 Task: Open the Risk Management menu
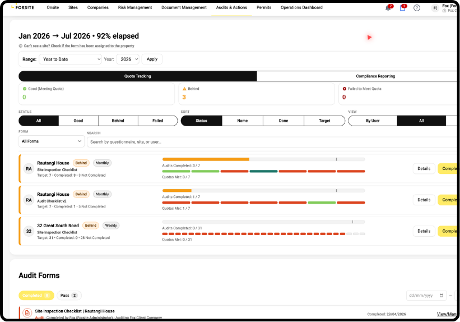(135, 7)
